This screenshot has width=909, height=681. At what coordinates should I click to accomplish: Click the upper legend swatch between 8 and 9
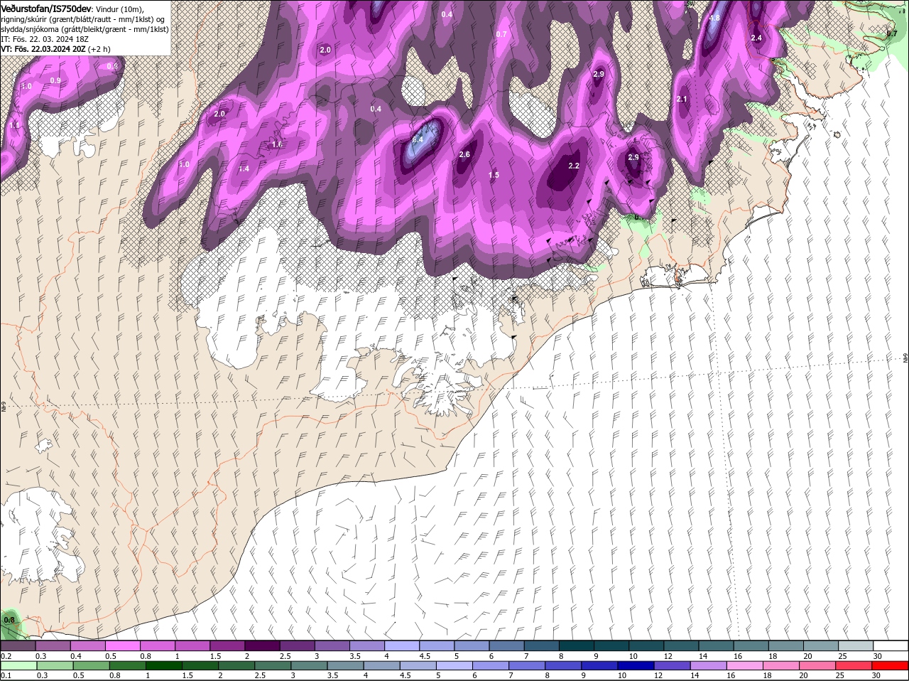click(577, 646)
